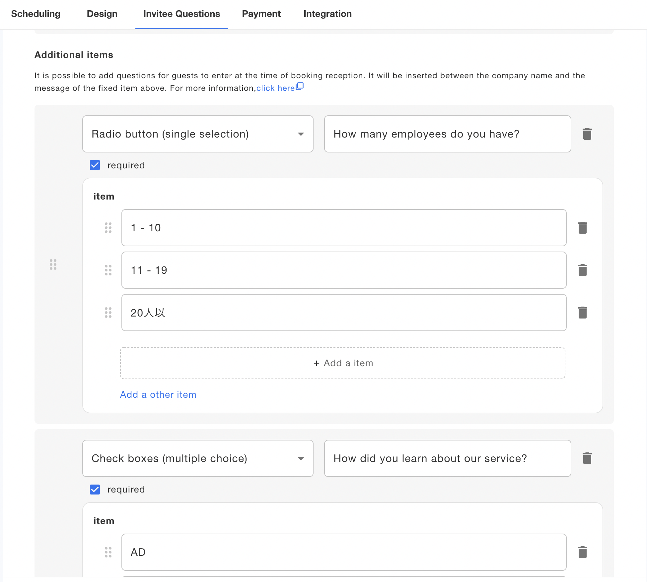Click the '+ Add a item' button
This screenshot has width=647, height=582.
tap(343, 363)
